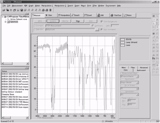Click the pressed spectrum cursor icon below the arrow
The height and width of the screenshot is (123, 160).
(x=154, y=20)
